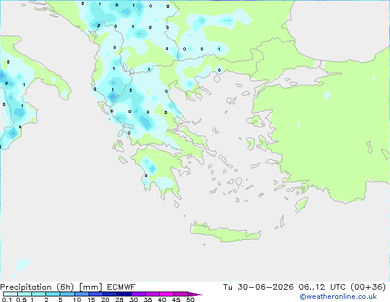The width and height of the screenshot is (390, 302).
Task: Click the 40–45 mm magenta legend swatch
Action: (167, 294)
